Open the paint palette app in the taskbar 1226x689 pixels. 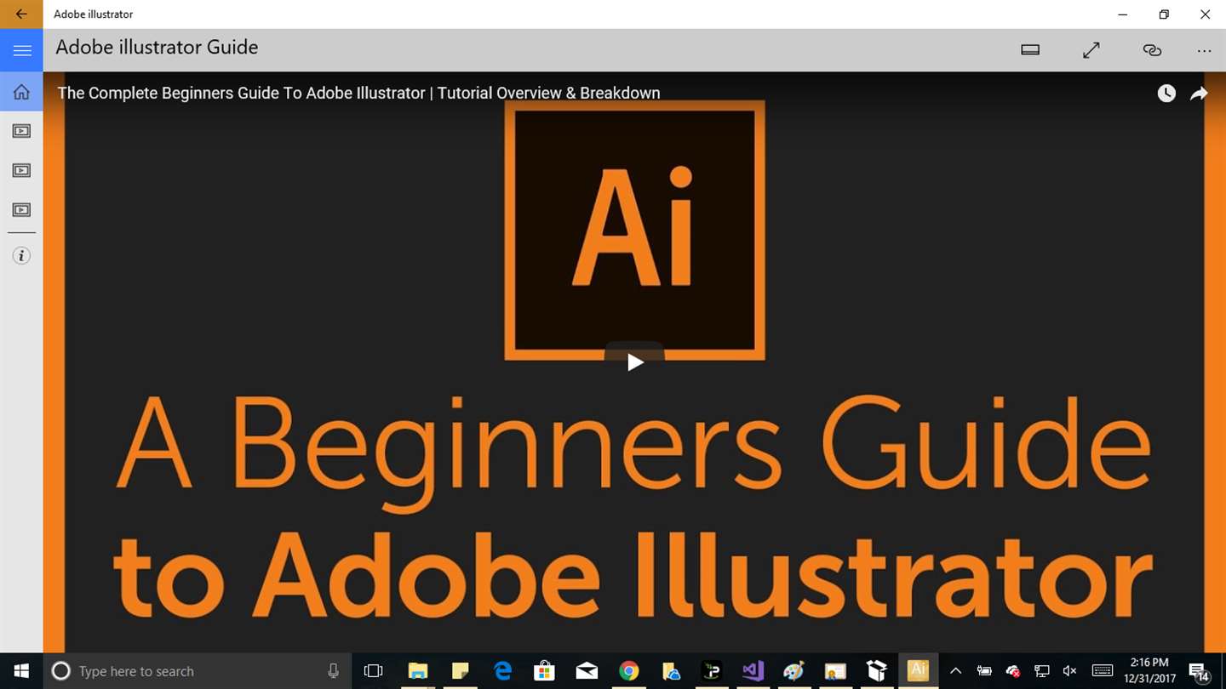793,671
